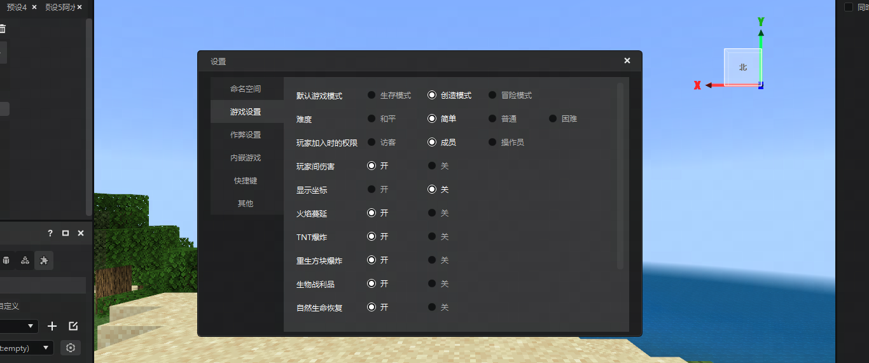Turn 玩家间伤害 off
Screen dimensions: 869x363
click(x=432, y=166)
